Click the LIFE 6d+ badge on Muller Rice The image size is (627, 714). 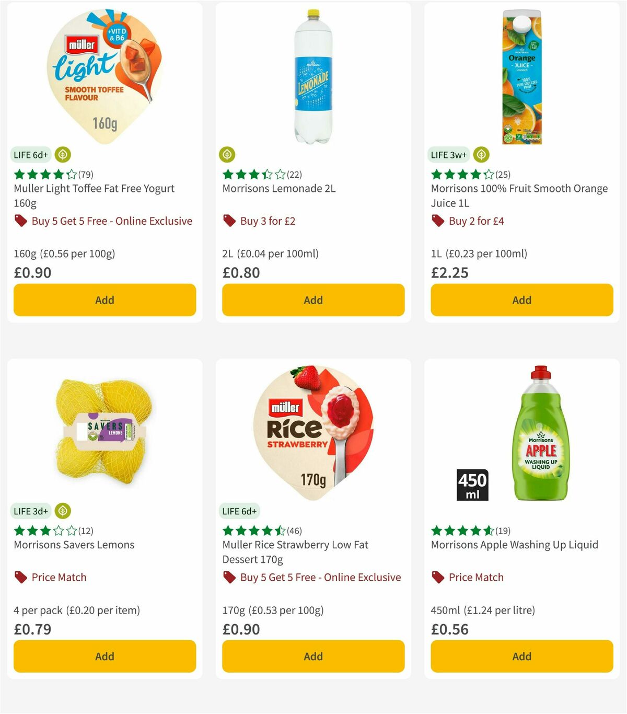[239, 511]
